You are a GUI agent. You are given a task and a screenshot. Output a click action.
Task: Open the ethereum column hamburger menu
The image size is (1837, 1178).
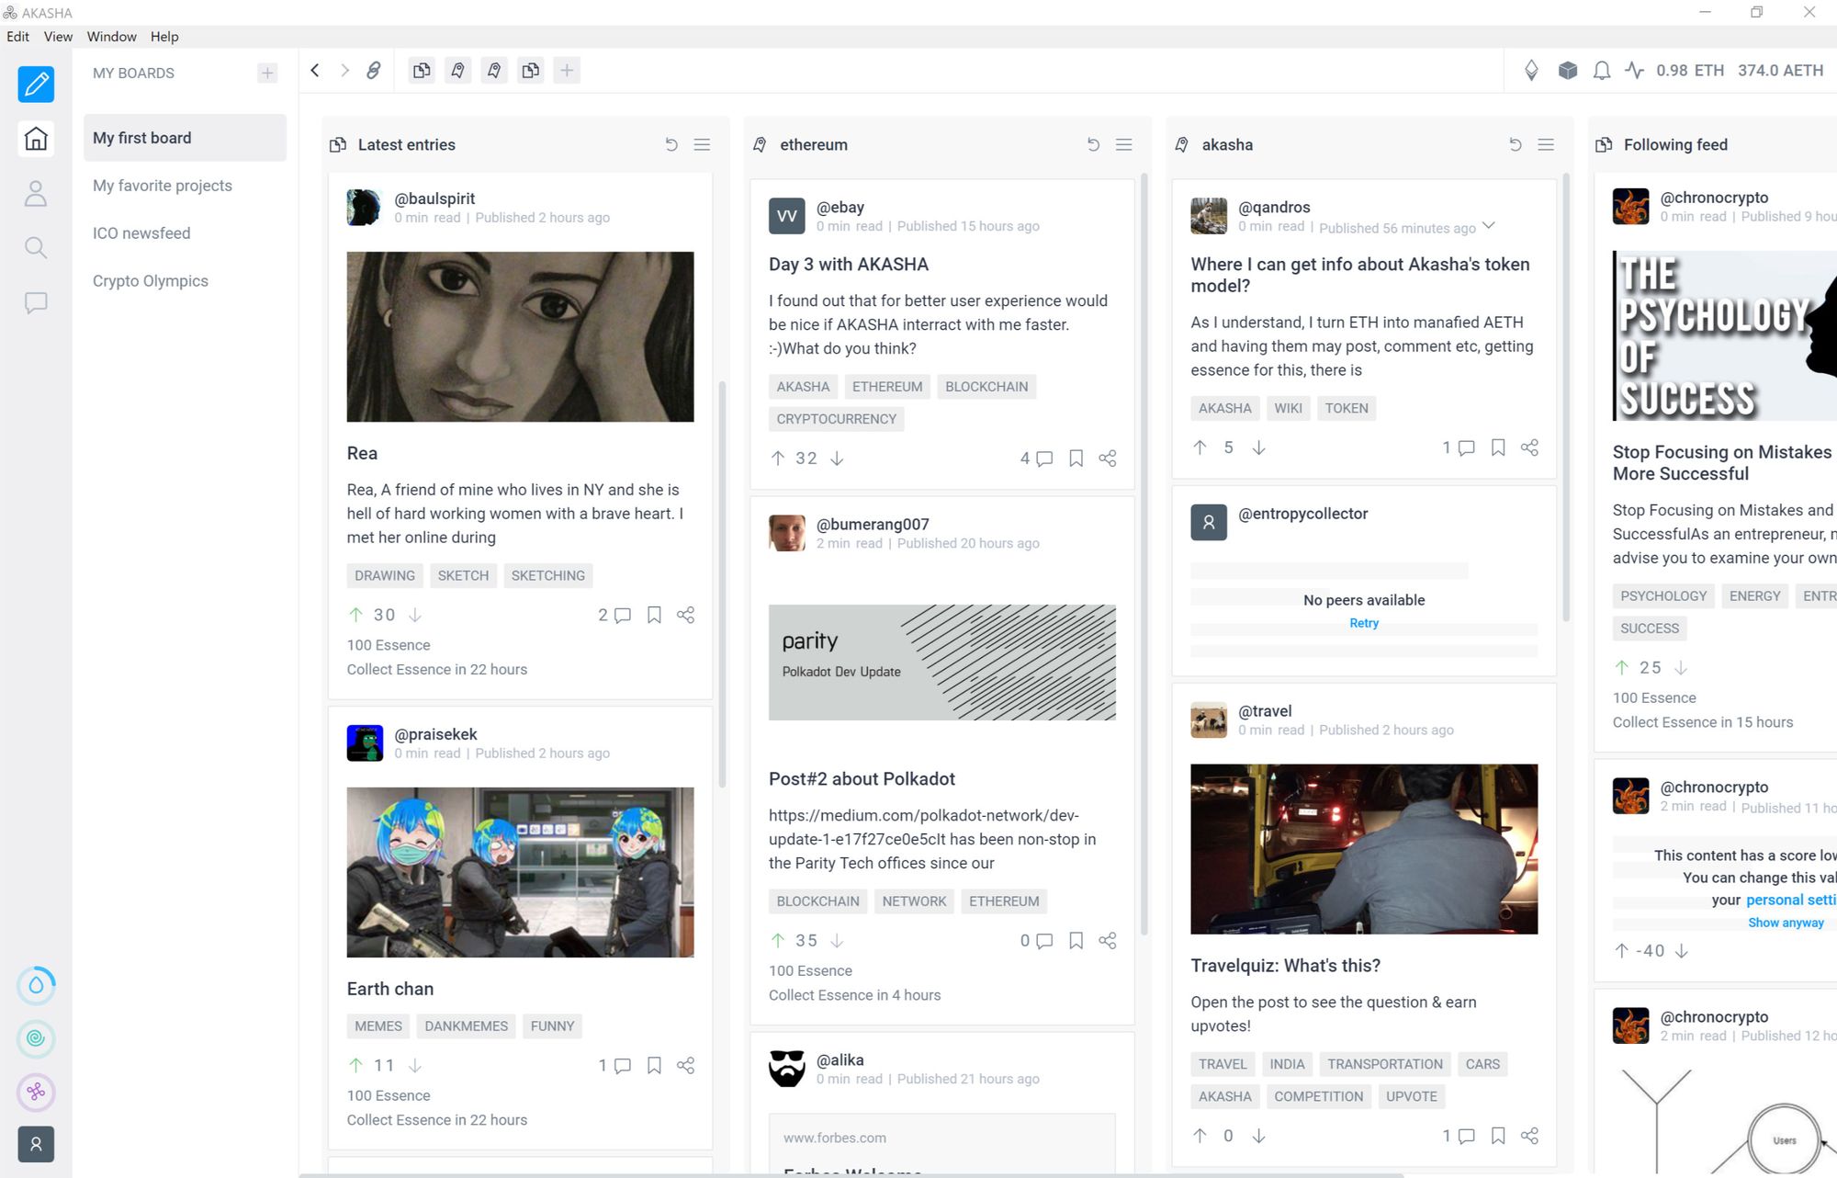pyautogui.click(x=1123, y=144)
